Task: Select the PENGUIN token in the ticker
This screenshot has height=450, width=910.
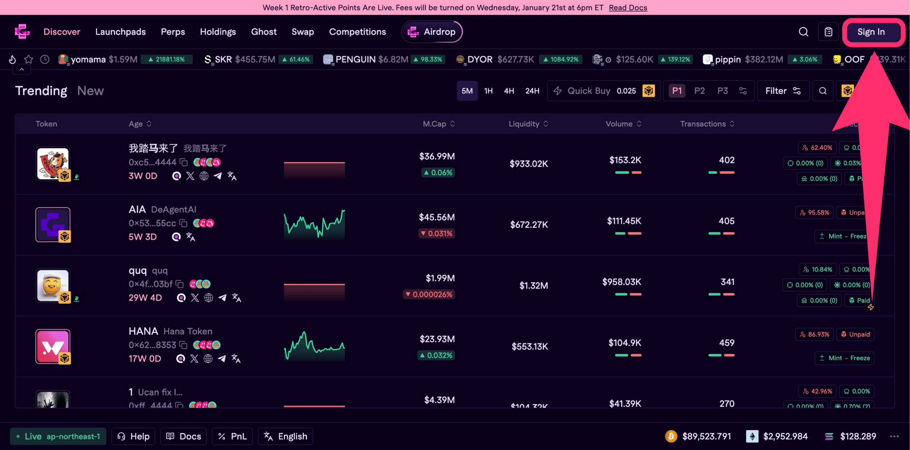Action: click(x=384, y=59)
